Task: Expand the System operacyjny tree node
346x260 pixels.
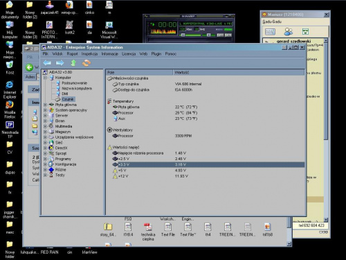Action: click(x=46, y=110)
